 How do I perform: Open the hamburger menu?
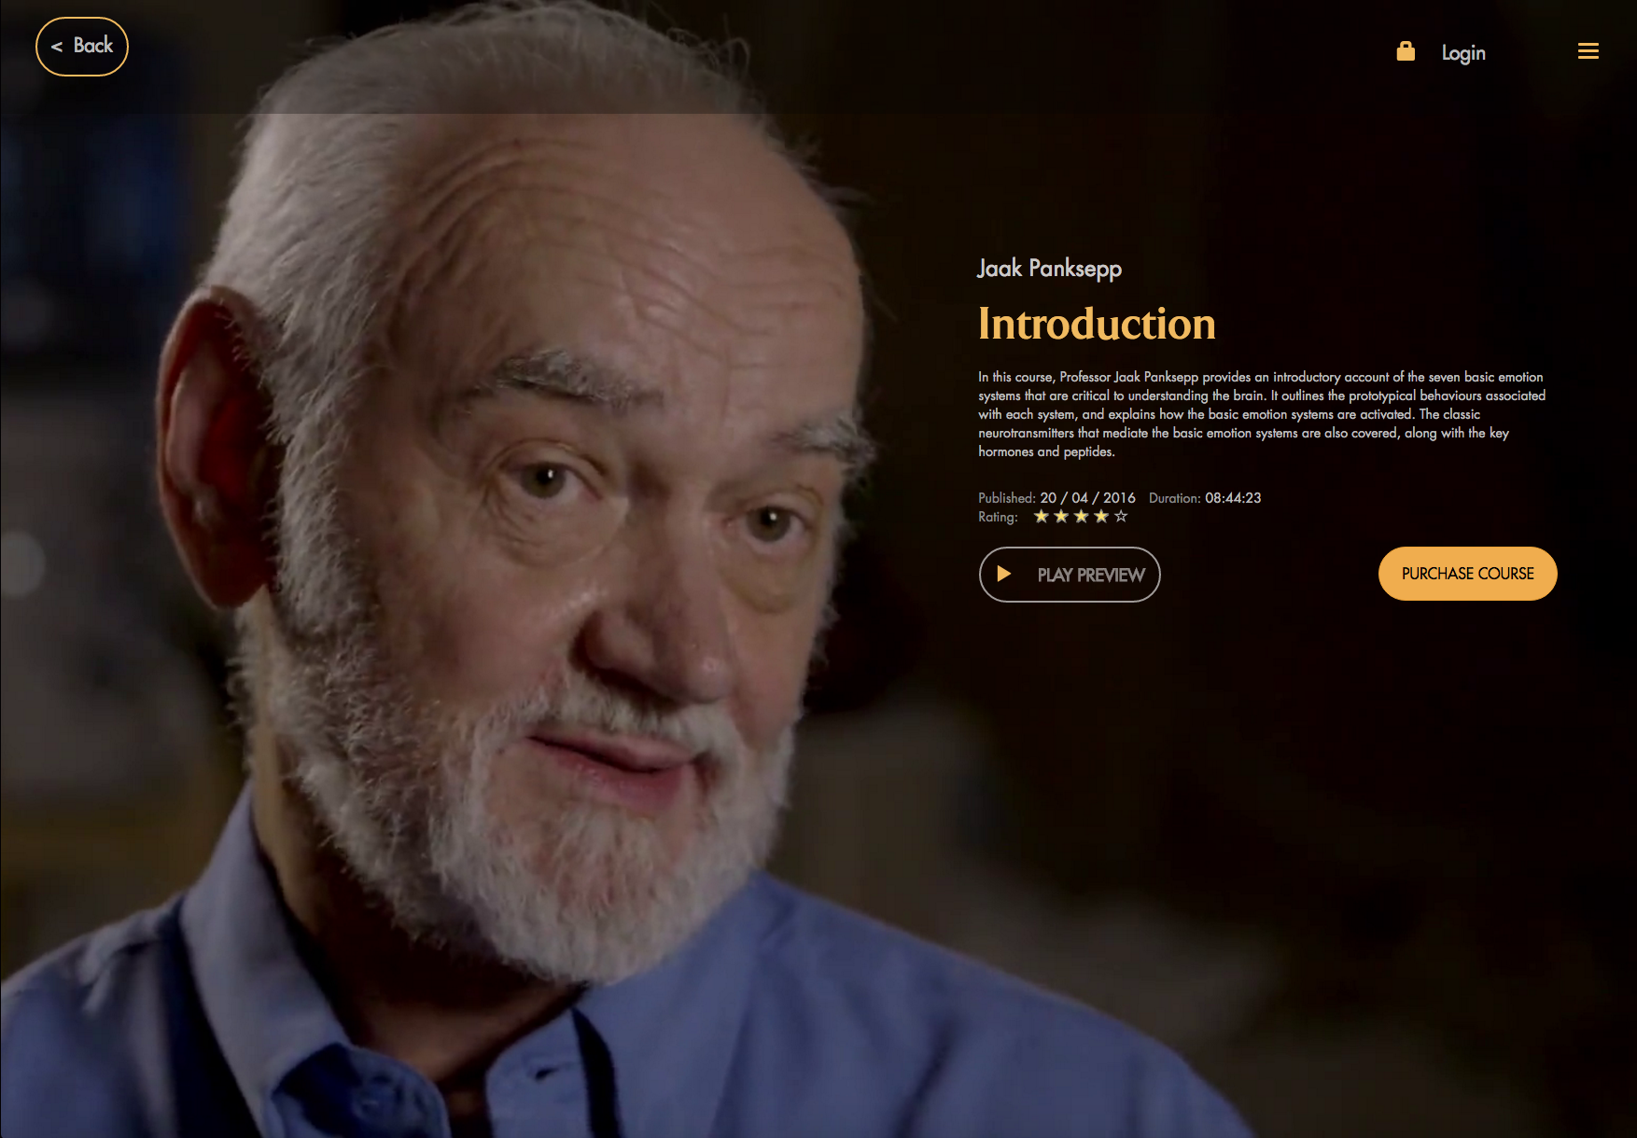click(1588, 51)
